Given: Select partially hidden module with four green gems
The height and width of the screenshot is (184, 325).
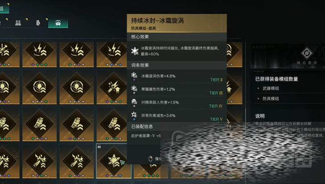Looking at the screenshot, I should pos(151,171).
